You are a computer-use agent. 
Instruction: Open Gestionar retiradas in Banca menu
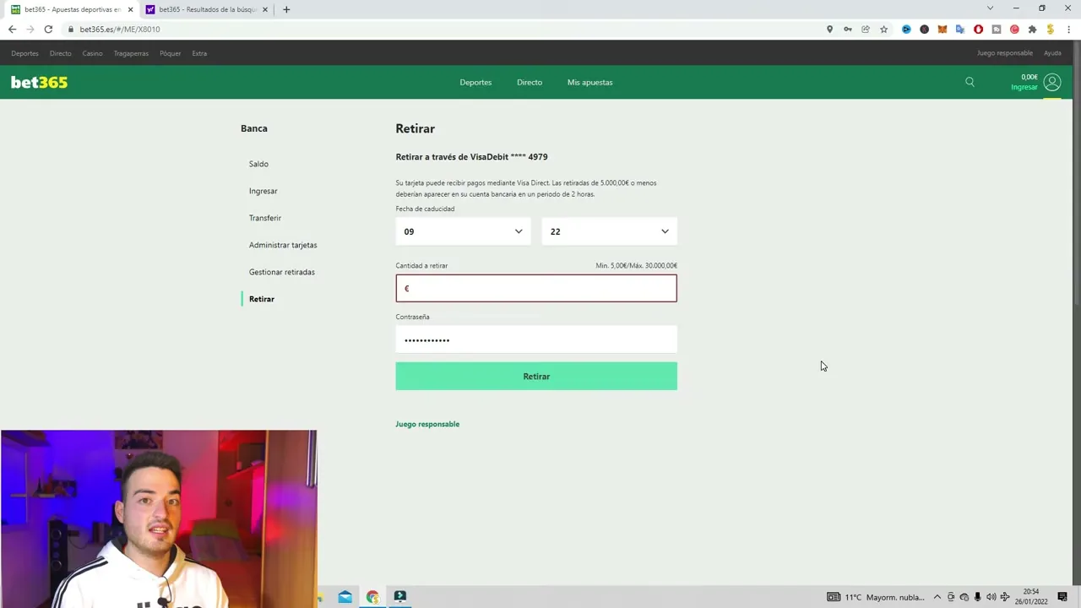tap(281, 272)
